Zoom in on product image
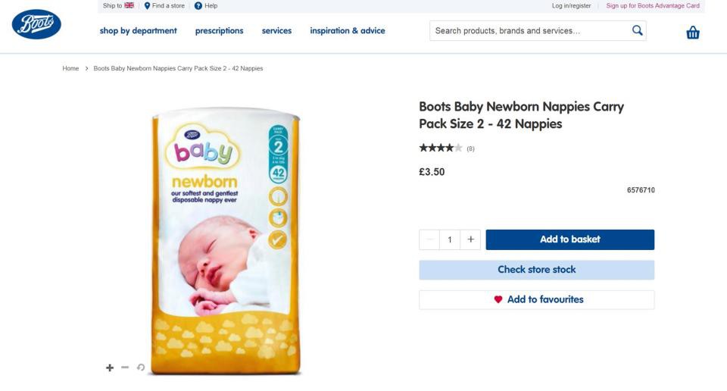Viewport: 727px width, 391px height. (110, 368)
